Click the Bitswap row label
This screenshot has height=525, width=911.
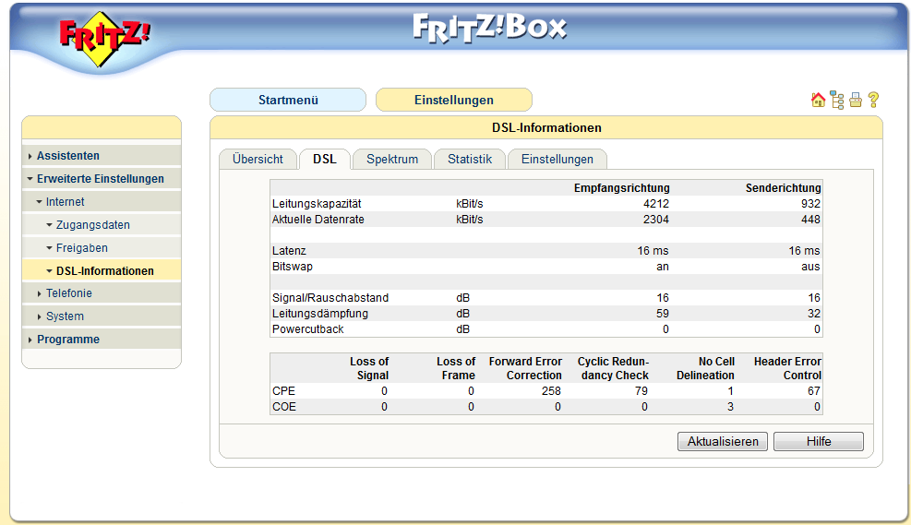click(293, 267)
